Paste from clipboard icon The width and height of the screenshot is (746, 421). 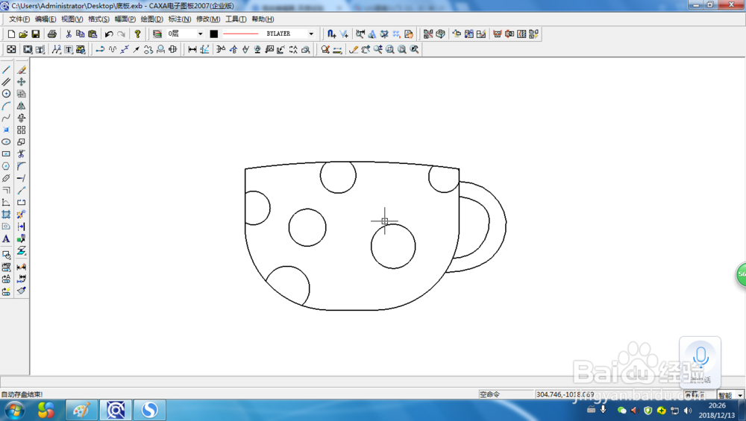(x=93, y=34)
